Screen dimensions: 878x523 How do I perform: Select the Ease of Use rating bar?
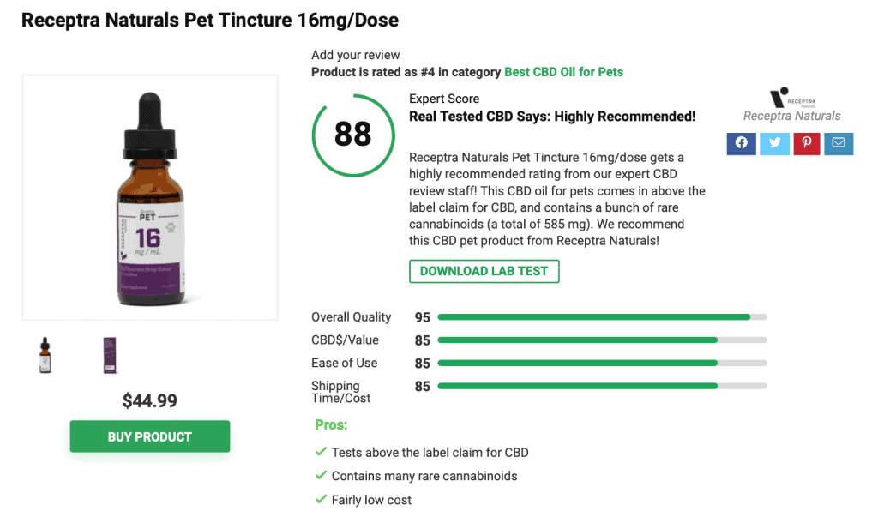(x=598, y=363)
